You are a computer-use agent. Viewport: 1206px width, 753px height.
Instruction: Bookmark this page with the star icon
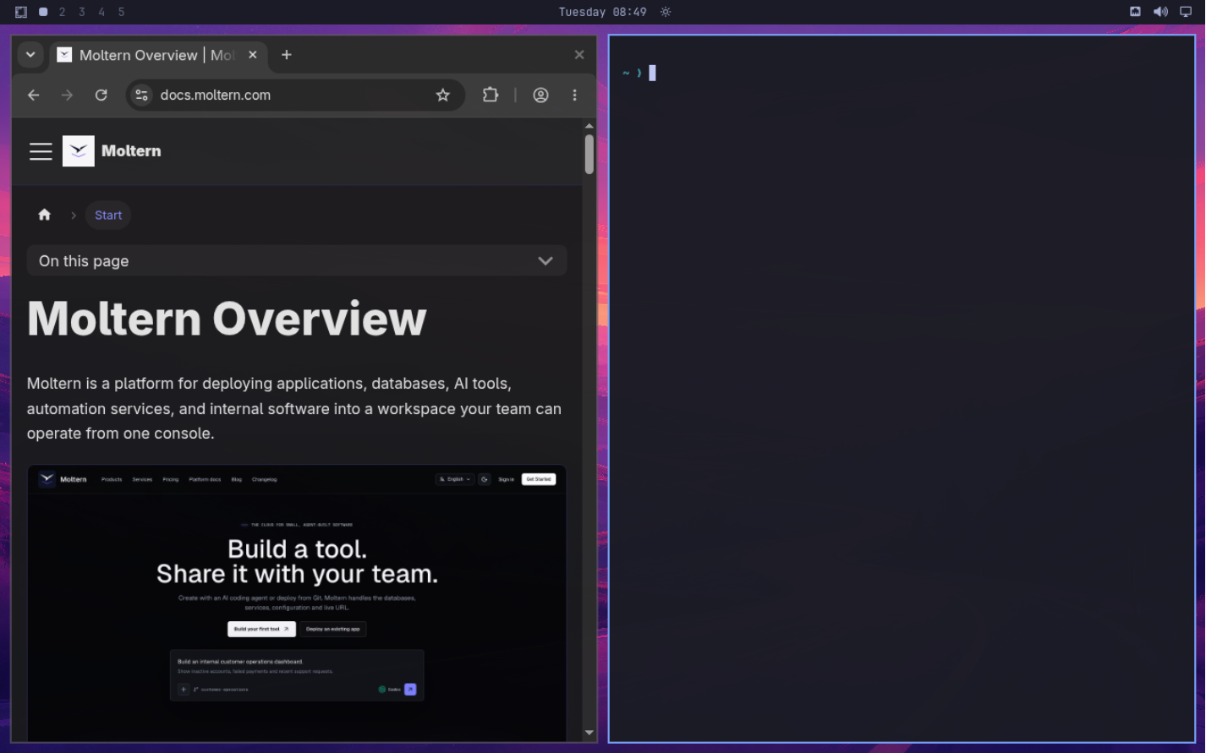[x=443, y=95]
